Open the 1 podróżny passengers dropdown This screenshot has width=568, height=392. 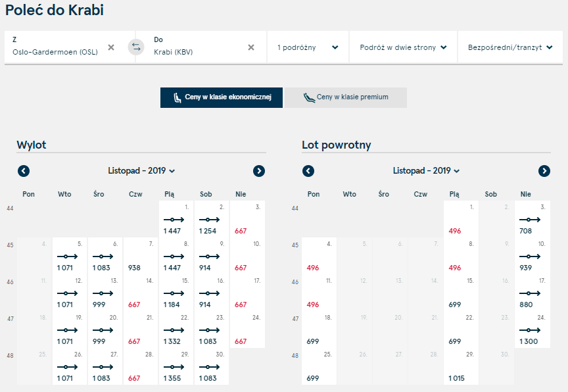point(308,47)
